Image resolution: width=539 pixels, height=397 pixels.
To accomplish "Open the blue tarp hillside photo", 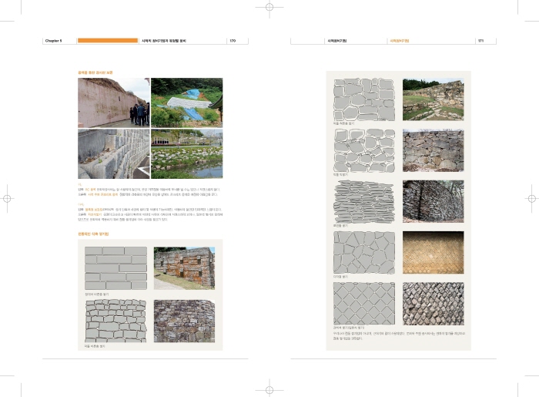I will point(187,102).
